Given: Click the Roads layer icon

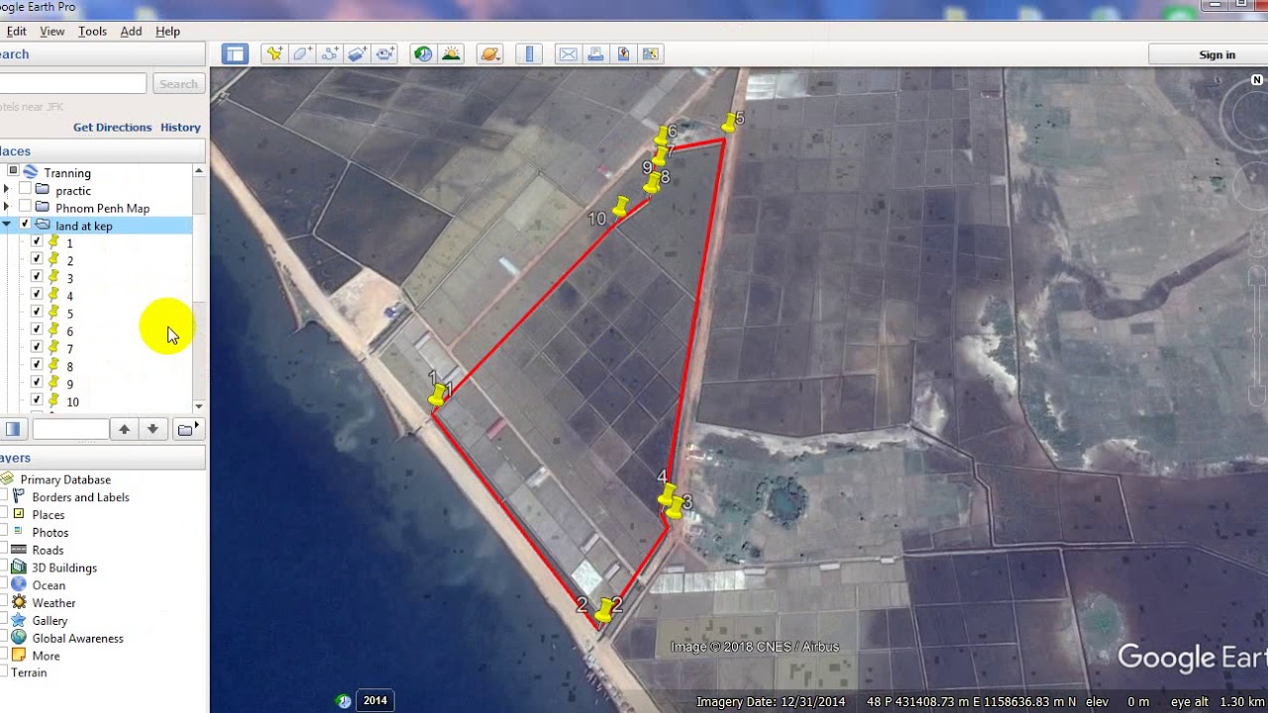Looking at the screenshot, I should point(19,550).
